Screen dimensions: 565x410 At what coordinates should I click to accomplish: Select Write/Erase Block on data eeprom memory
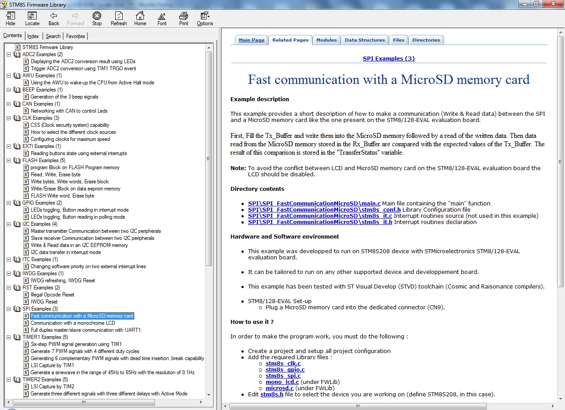(75, 189)
